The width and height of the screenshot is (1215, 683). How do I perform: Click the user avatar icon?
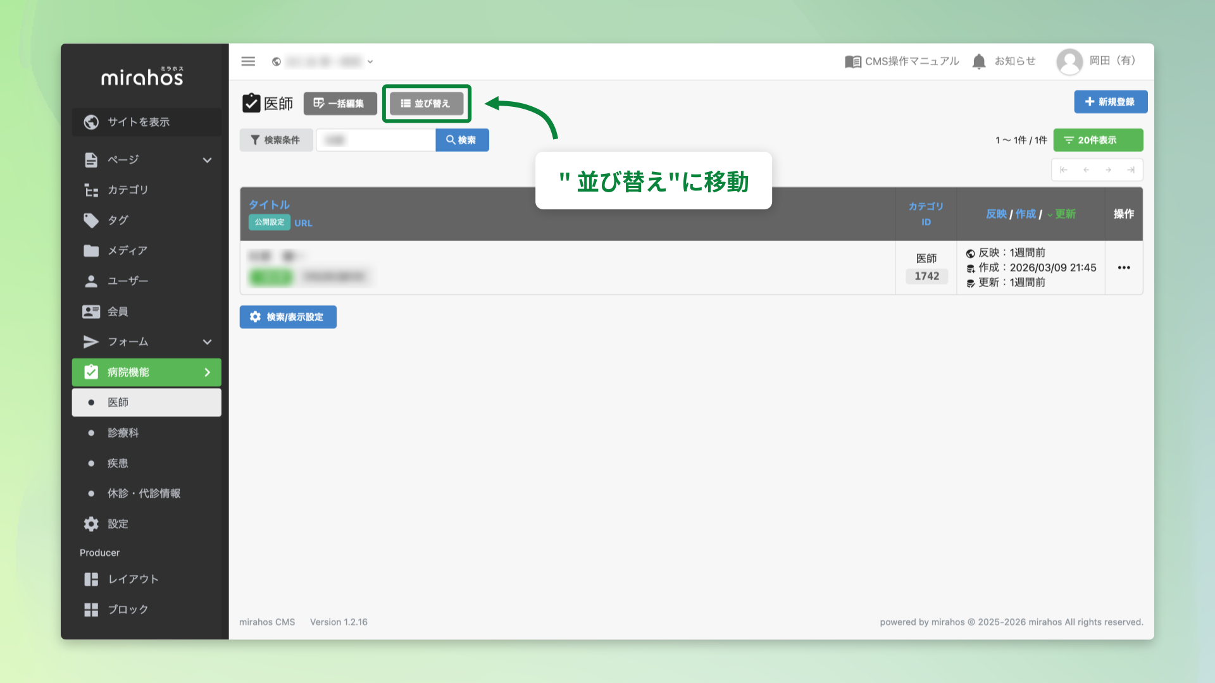[x=1069, y=61]
